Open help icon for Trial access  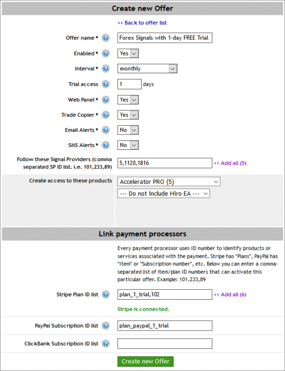[106, 84]
